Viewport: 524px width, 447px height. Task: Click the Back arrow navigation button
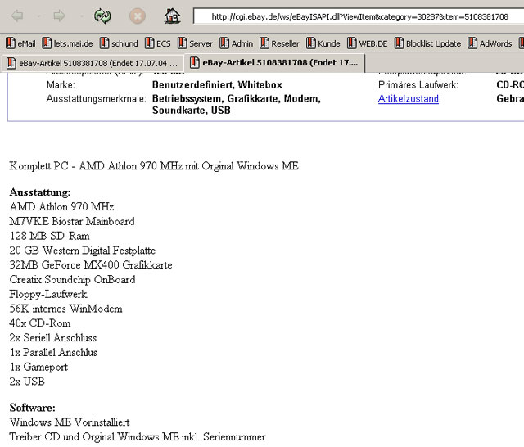17,16
